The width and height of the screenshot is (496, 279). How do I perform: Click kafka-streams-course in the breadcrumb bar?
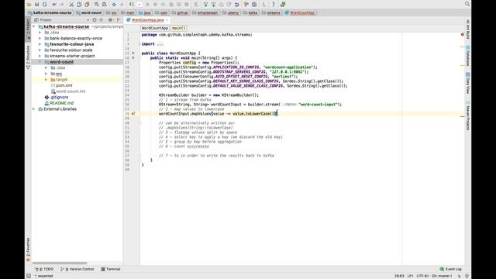point(50,13)
